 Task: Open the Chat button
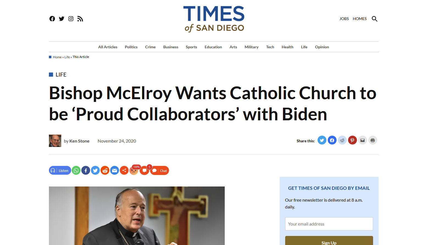pyautogui.click(x=160, y=171)
